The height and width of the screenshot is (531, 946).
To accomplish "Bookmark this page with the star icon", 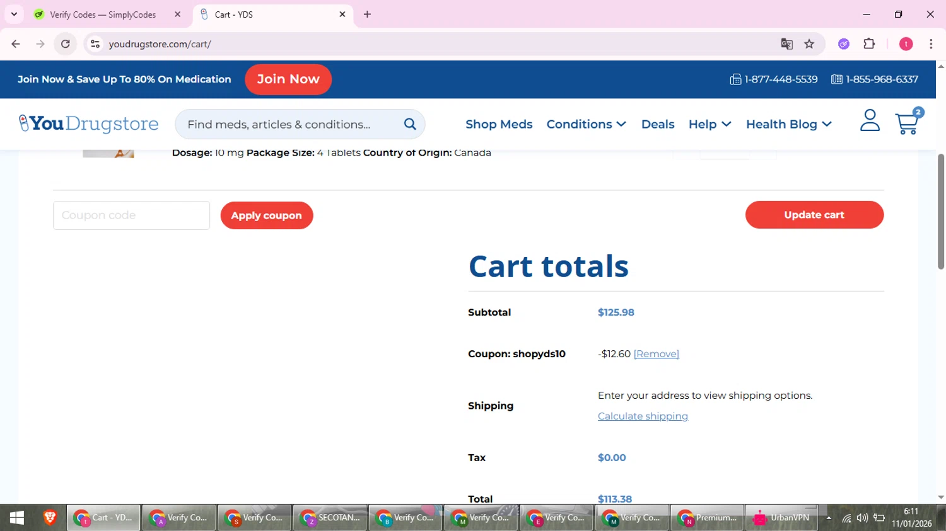I will point(809,44).
